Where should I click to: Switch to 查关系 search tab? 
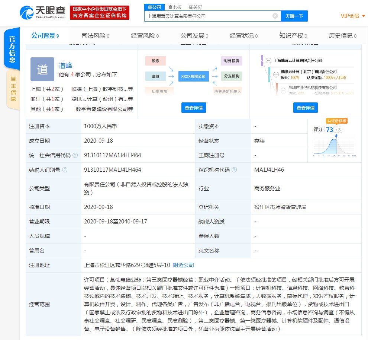pos(195,7)
